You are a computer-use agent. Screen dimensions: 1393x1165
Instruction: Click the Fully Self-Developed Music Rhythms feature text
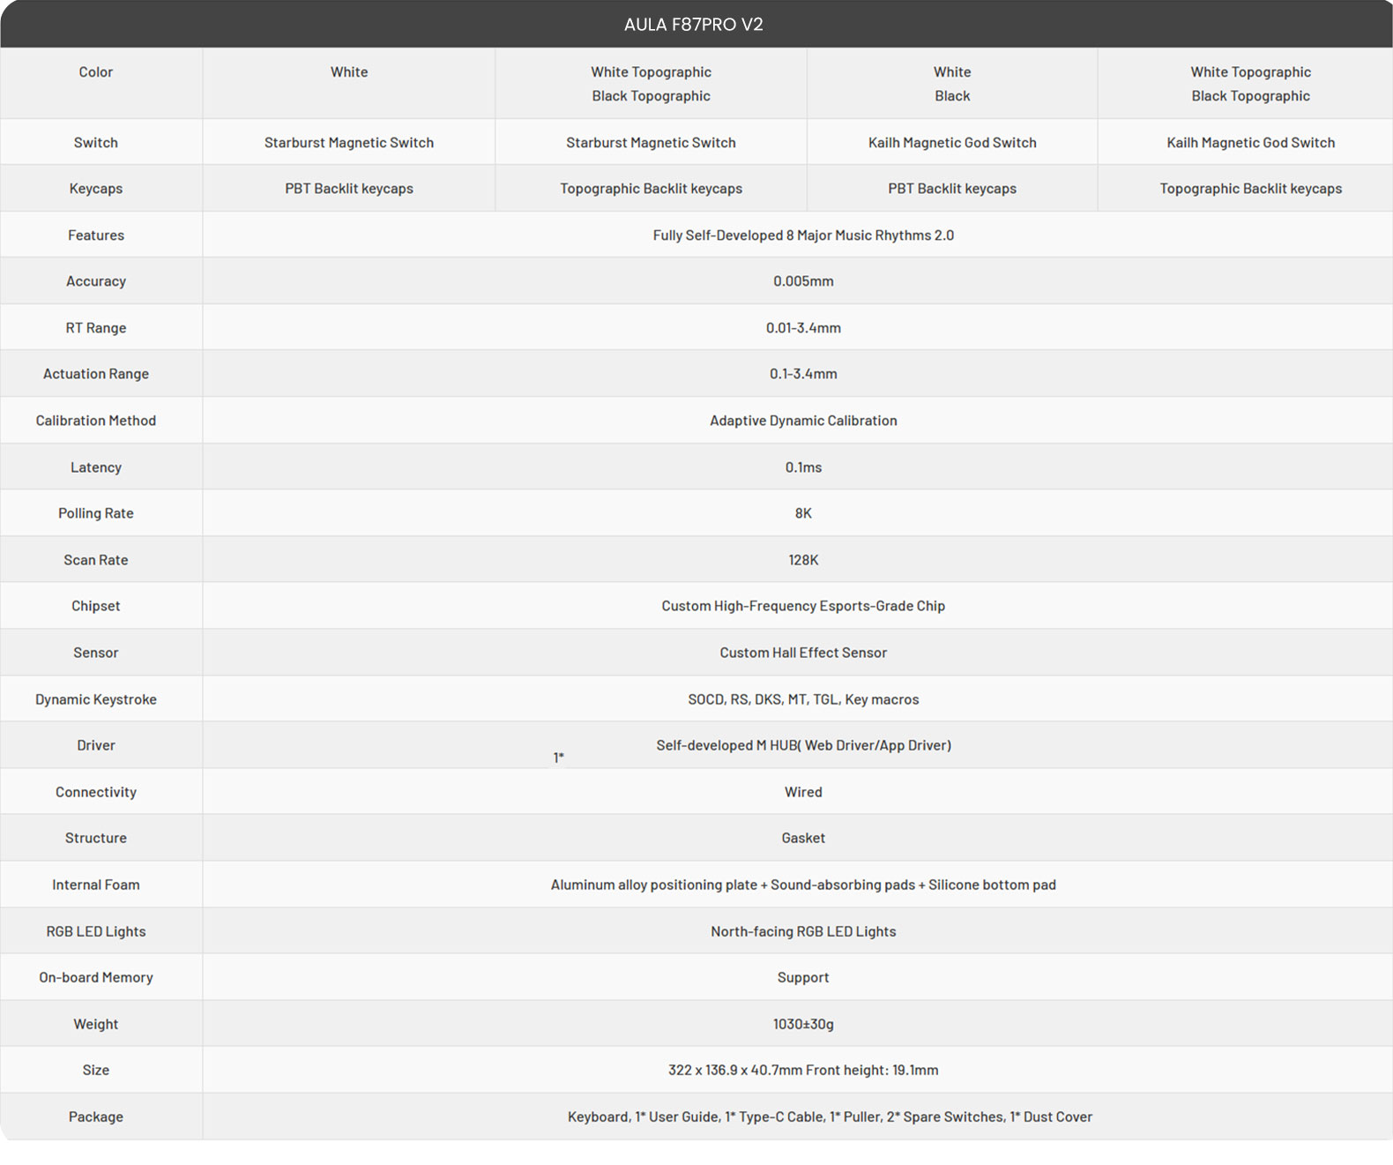(x=803, y=235)
